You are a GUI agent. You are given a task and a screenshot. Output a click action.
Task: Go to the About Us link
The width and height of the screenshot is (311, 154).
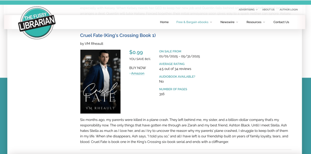[268, 10]
